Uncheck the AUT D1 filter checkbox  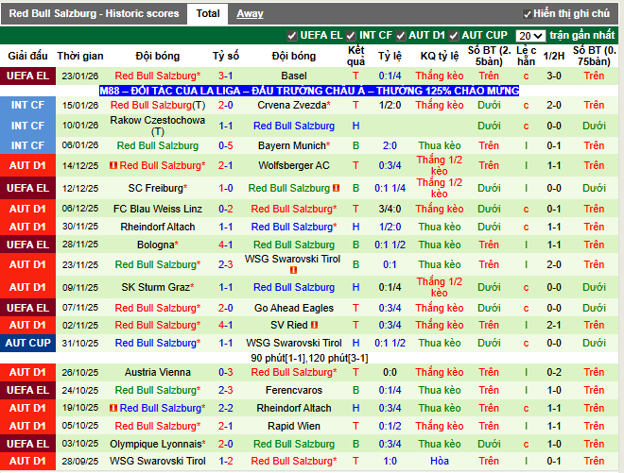(x=400, y=36)
